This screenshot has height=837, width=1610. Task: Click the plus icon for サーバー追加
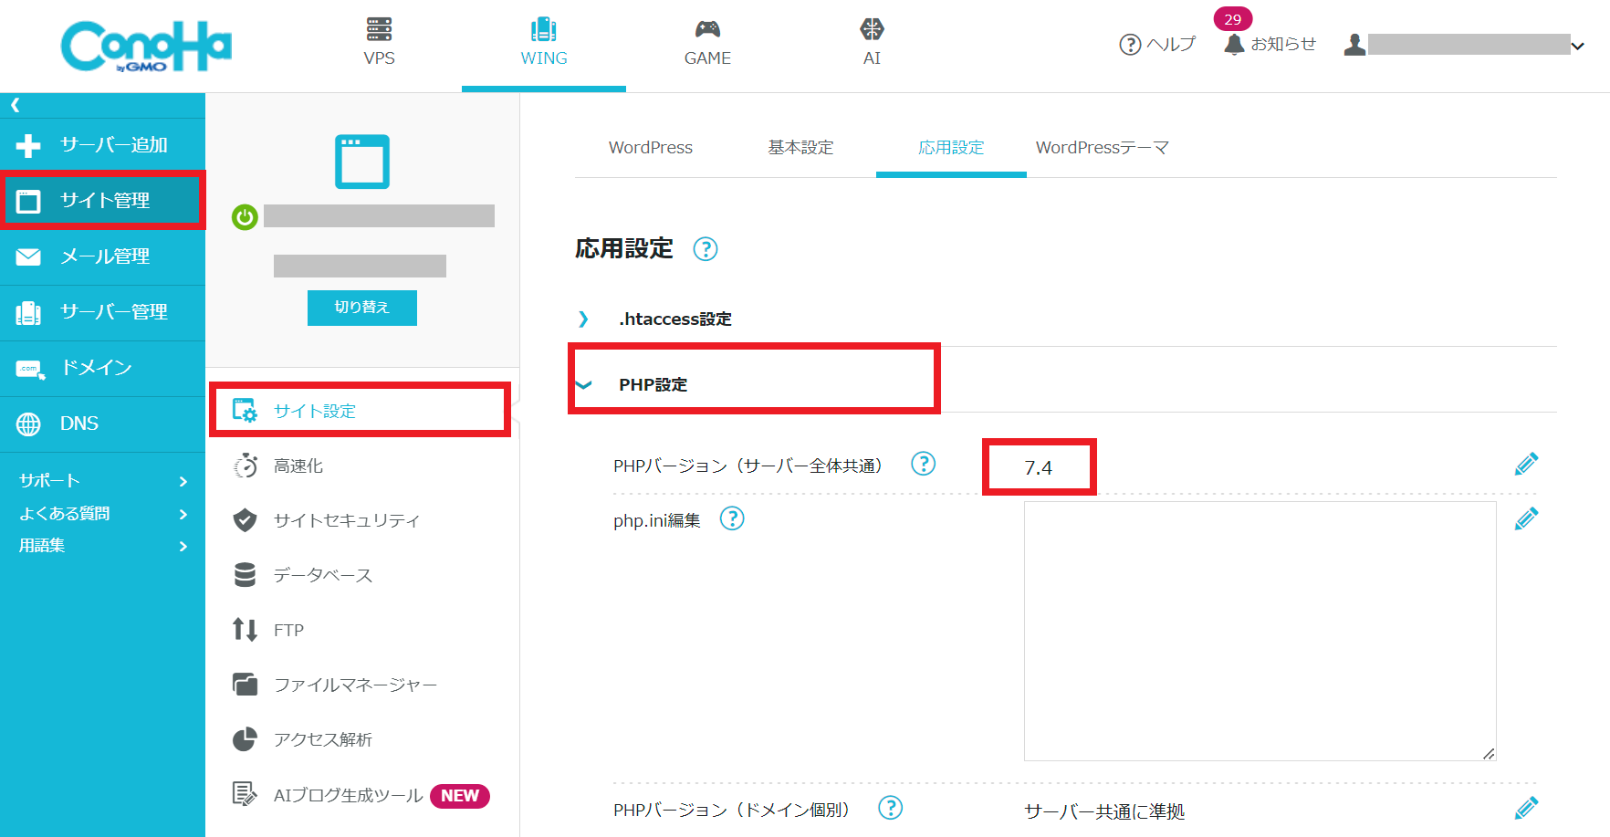pyautogui.click(x=28, y=145)
